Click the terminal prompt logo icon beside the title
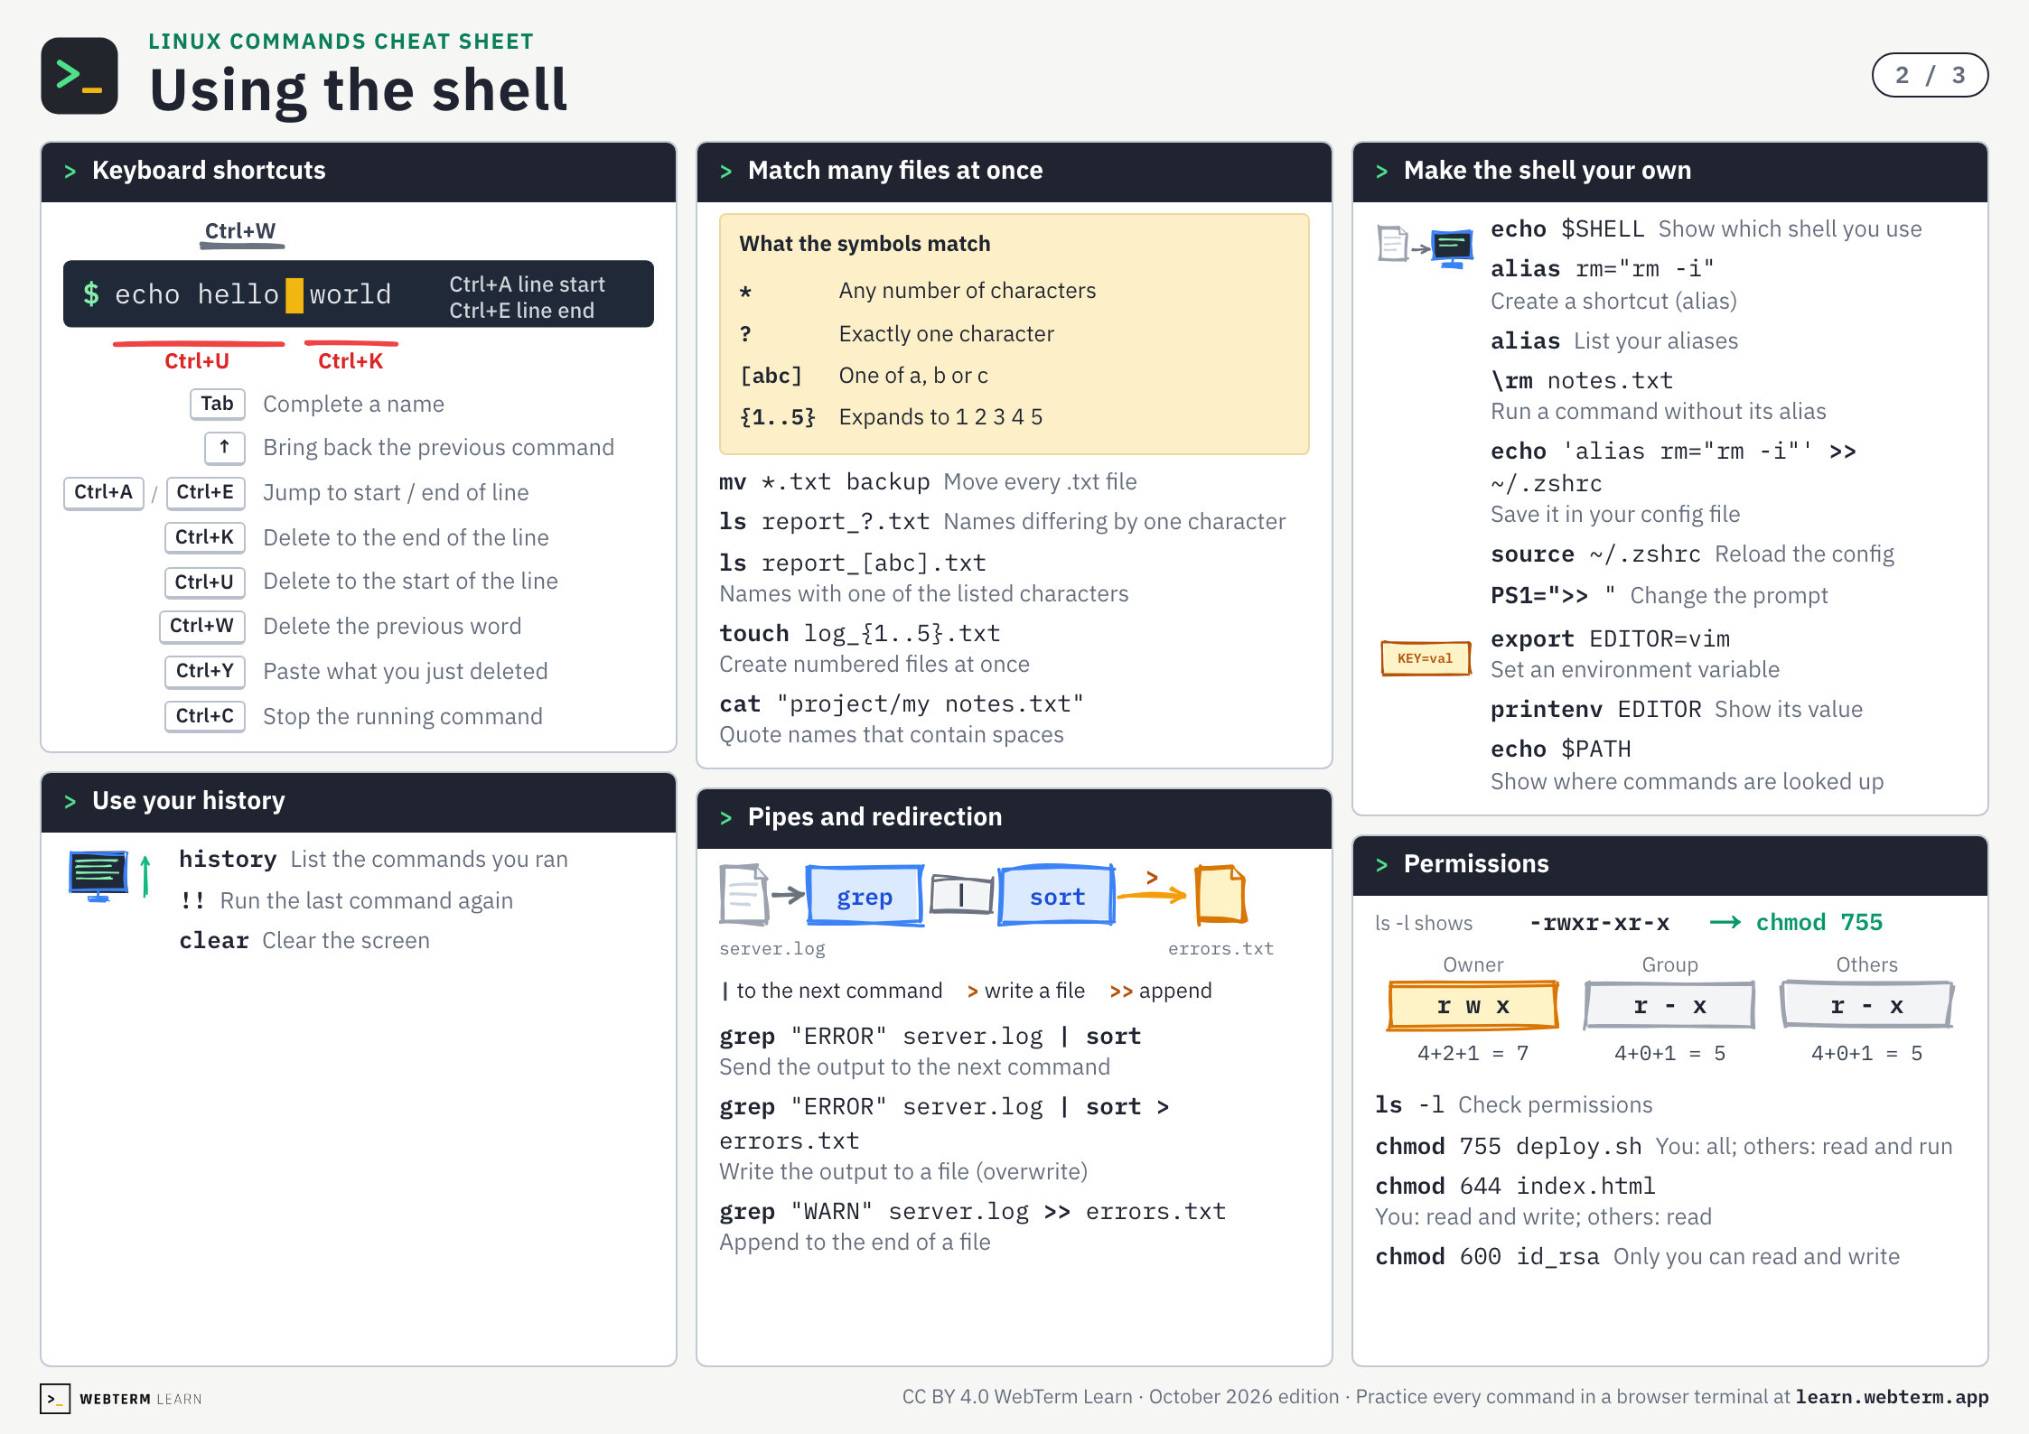2029x1434 pixels. (79, 76)
